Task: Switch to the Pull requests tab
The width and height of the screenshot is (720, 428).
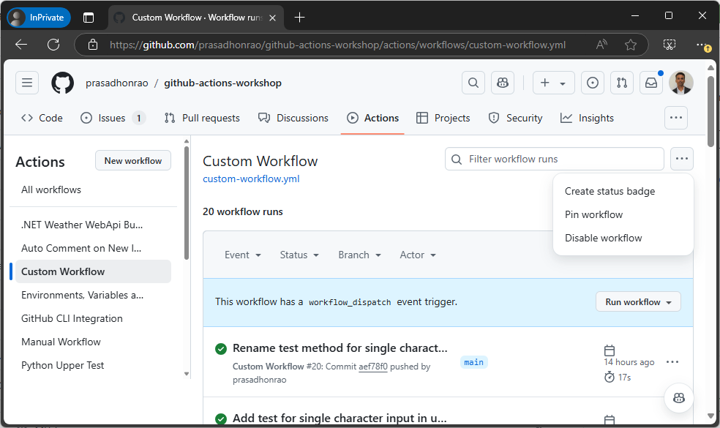Action: tap(202, 118)
